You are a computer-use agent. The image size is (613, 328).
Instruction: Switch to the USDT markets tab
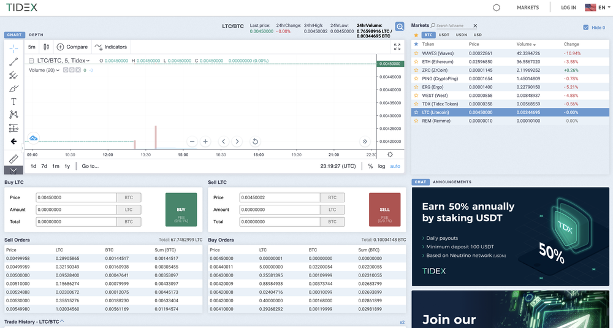(x=444, y=35)
